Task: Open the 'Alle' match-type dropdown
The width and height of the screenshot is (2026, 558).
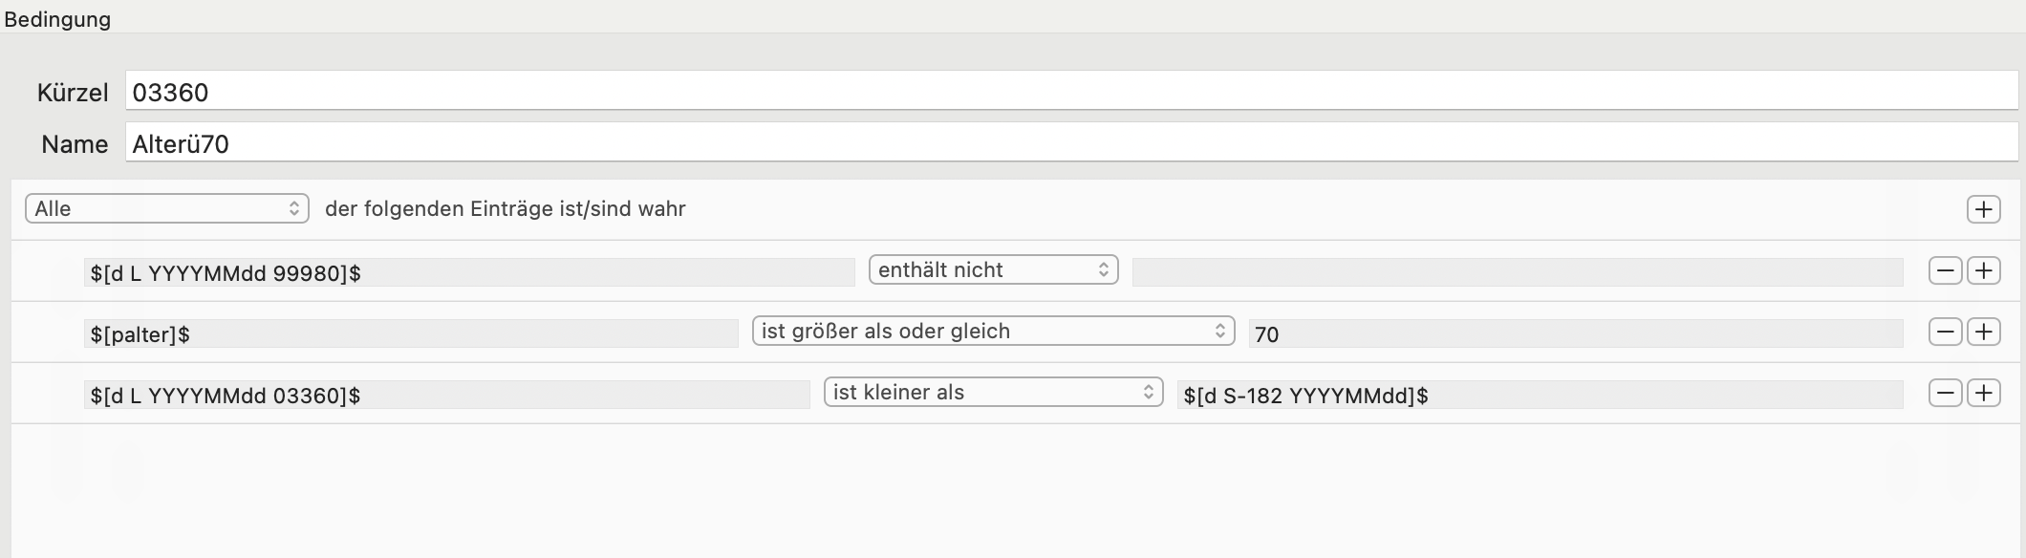Action: (x=167, y=208)
